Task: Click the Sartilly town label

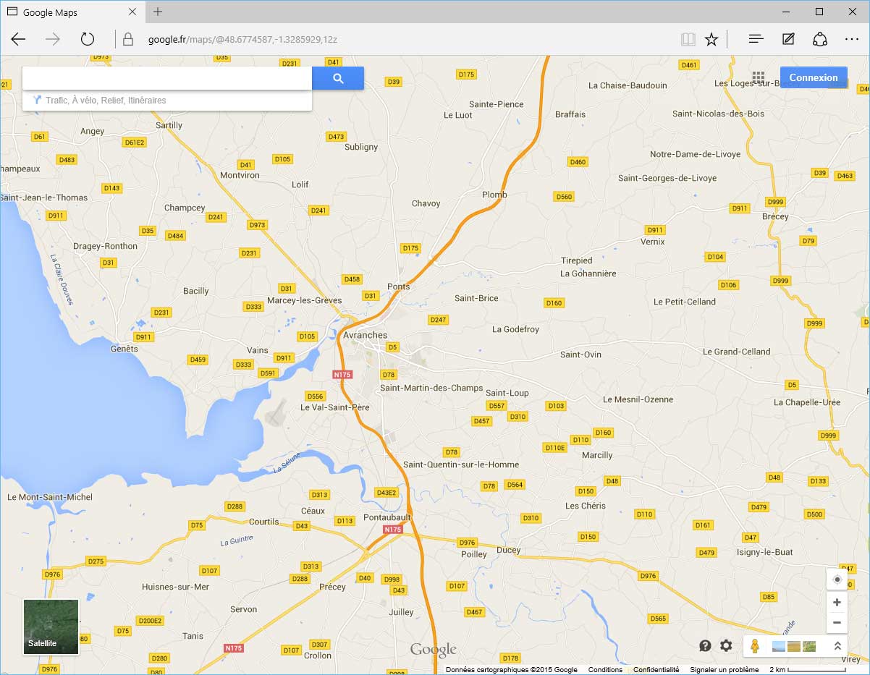Action: point(169,125)
